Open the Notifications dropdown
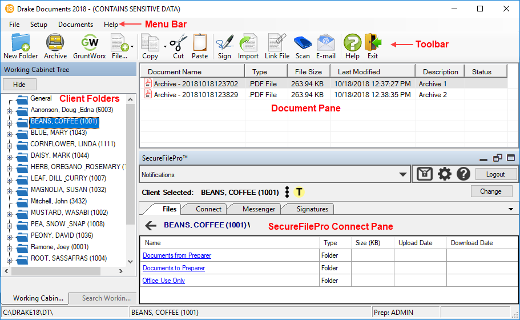The width and height of the screenshot is (520, 320). click(404, 175)
